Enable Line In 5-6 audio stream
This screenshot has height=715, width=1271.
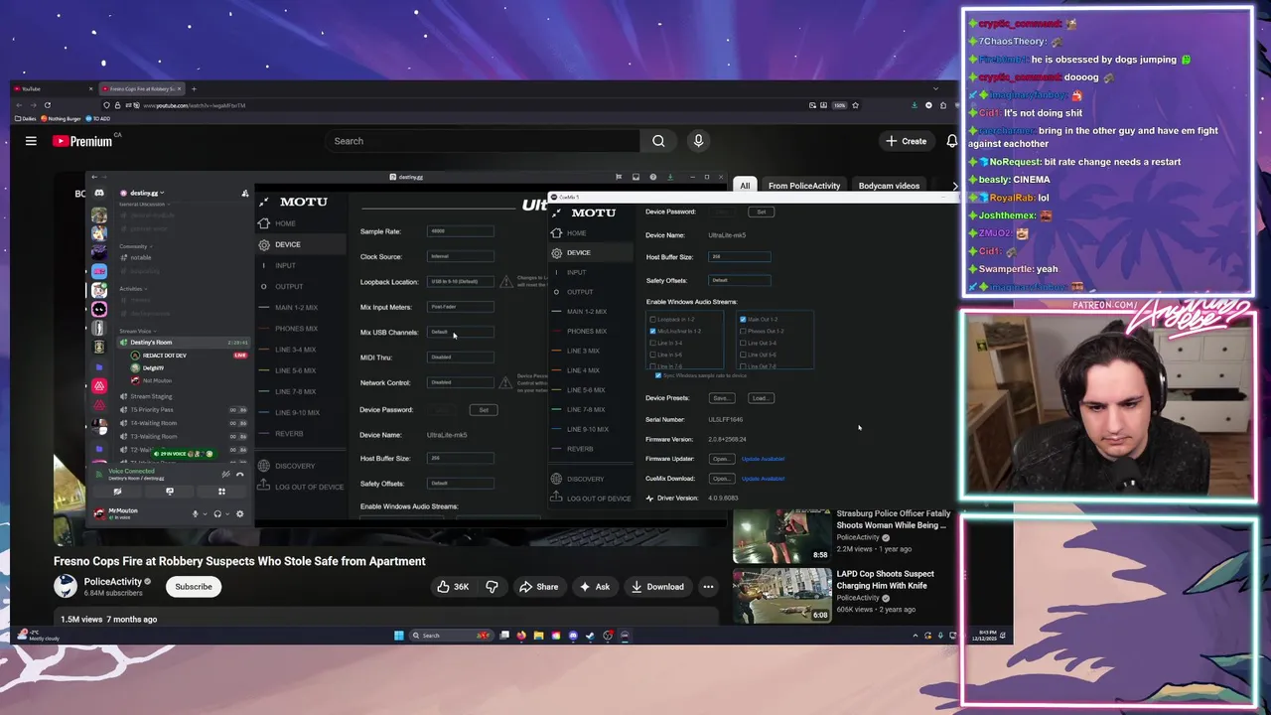[652, 355]
